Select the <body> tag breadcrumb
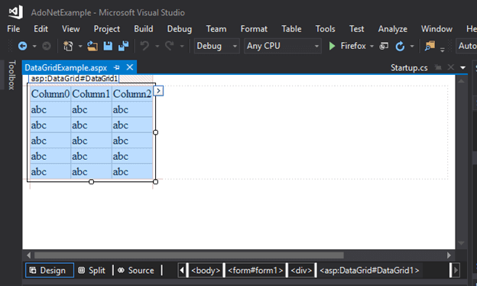The height and width of the screenshot is (286, 477). click(206, 270)
